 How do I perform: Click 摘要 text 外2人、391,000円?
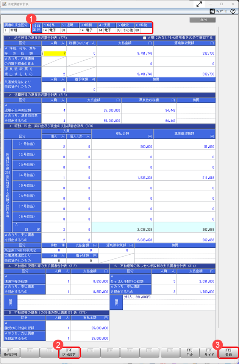pyautogui.click(x=137, y=297)
